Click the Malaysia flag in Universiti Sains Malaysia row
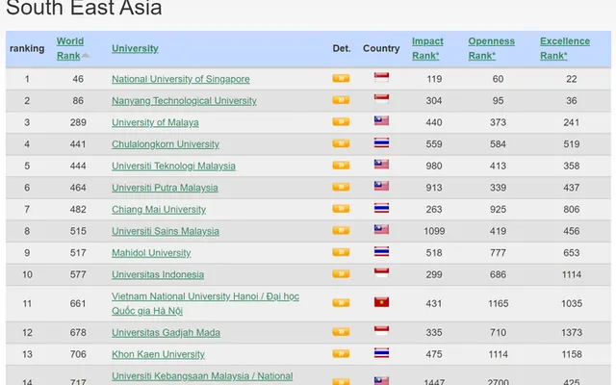Screen dimensions: 616x385 [381, 229]
